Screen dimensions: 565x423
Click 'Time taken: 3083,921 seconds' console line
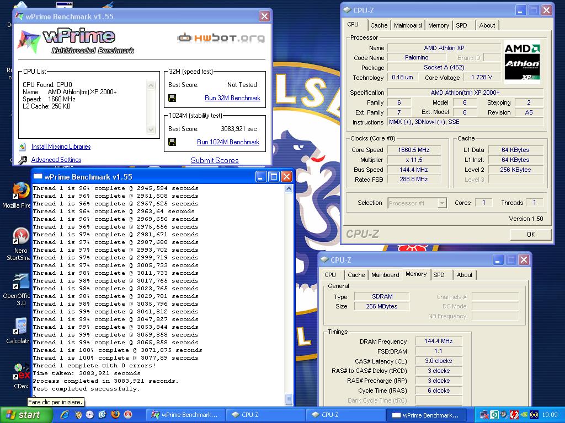(x=87, y=373)
